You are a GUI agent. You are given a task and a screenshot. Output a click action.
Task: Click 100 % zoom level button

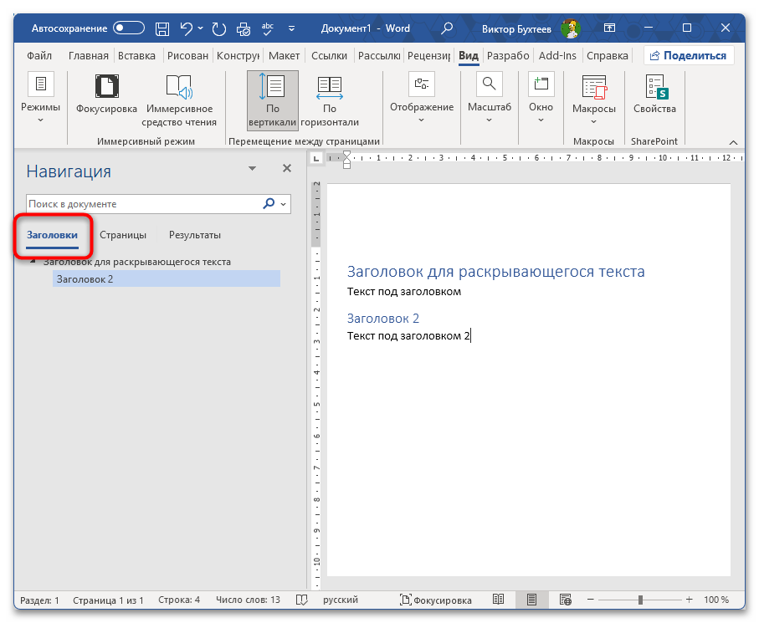tap(715, 600)
